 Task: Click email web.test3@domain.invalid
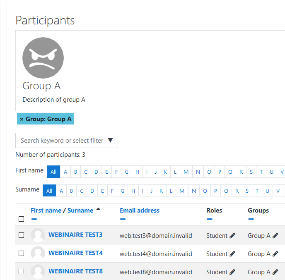156,236
